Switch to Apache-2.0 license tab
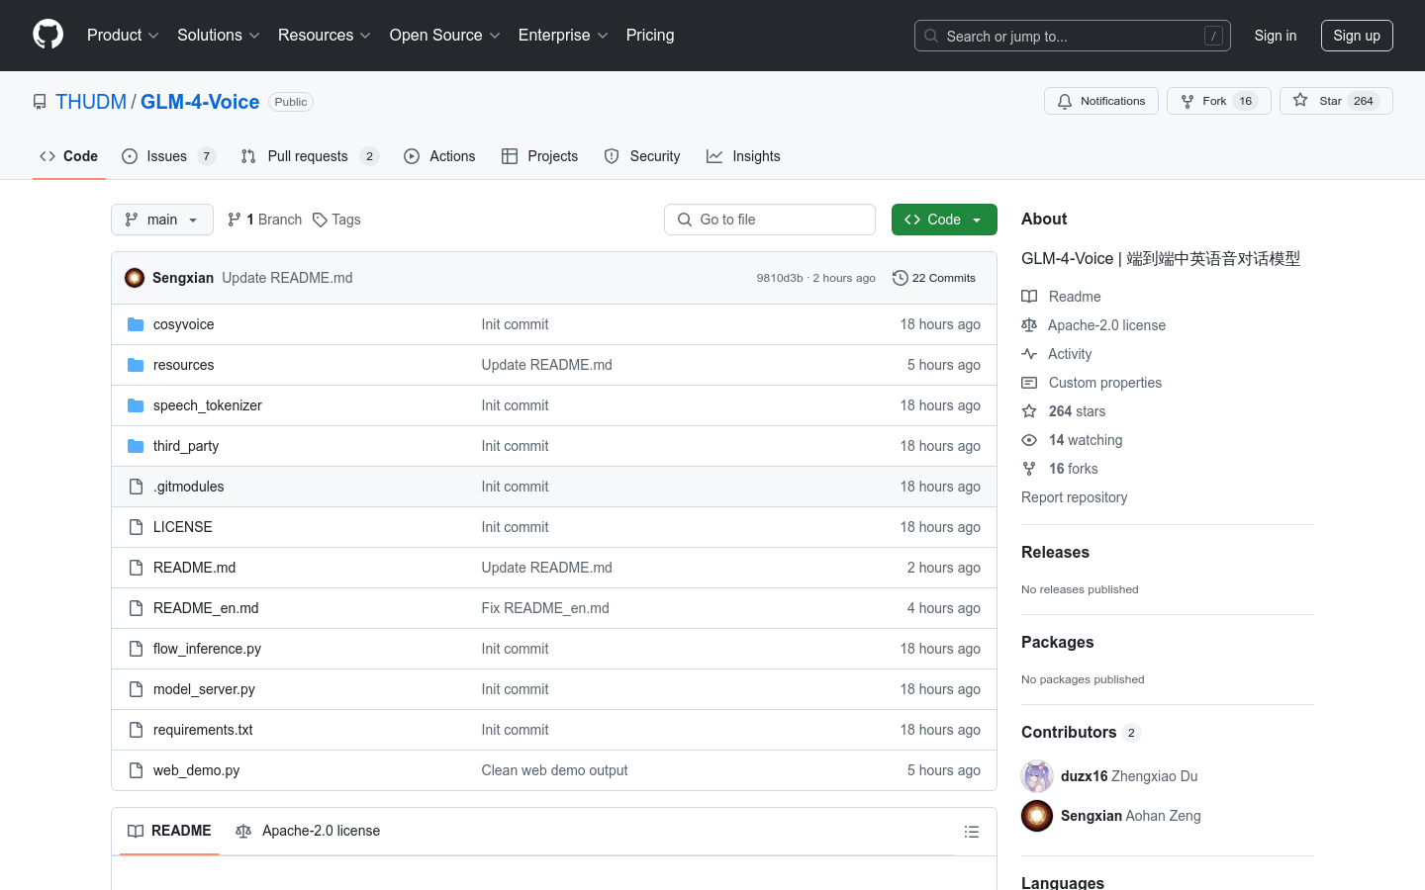 308,831
